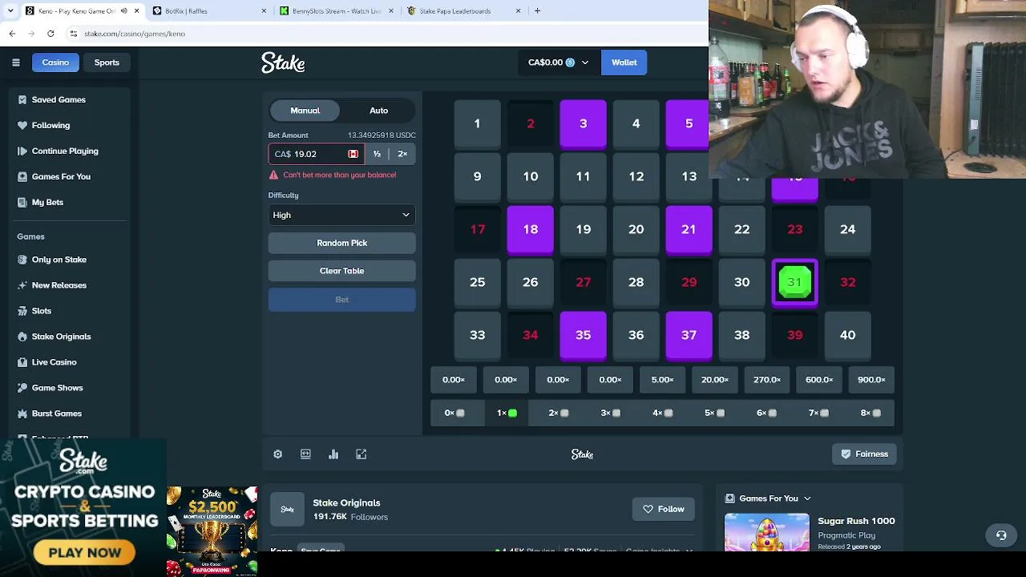Open Continue Playing in the sidebar

click(x=65, y=151)
